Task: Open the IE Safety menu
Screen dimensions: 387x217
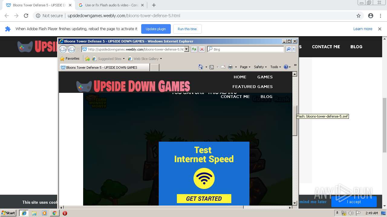Action: 260,67
